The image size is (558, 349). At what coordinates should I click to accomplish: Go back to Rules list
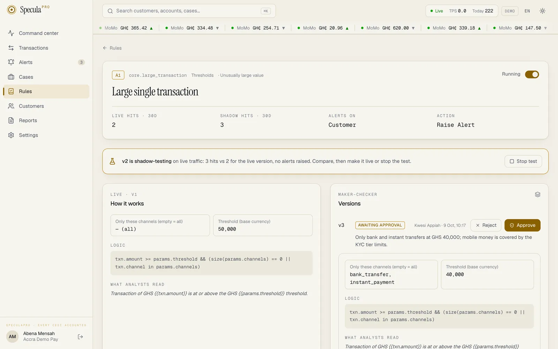point(112,48)
